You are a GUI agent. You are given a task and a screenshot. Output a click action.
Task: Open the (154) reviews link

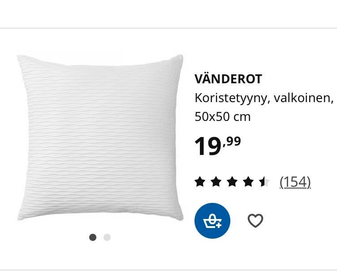tap(295, 182)
